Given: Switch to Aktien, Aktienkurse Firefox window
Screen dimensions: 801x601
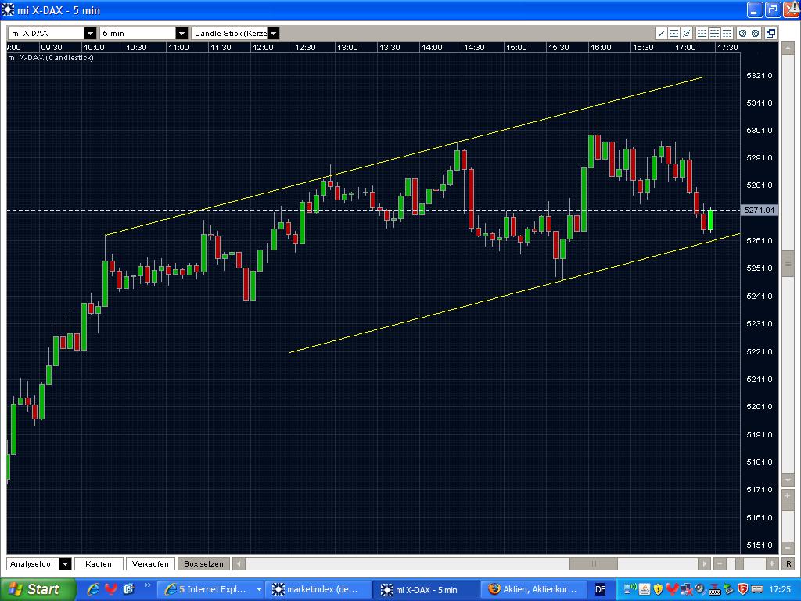Looking at the screenshot, I should click(533, 590).
